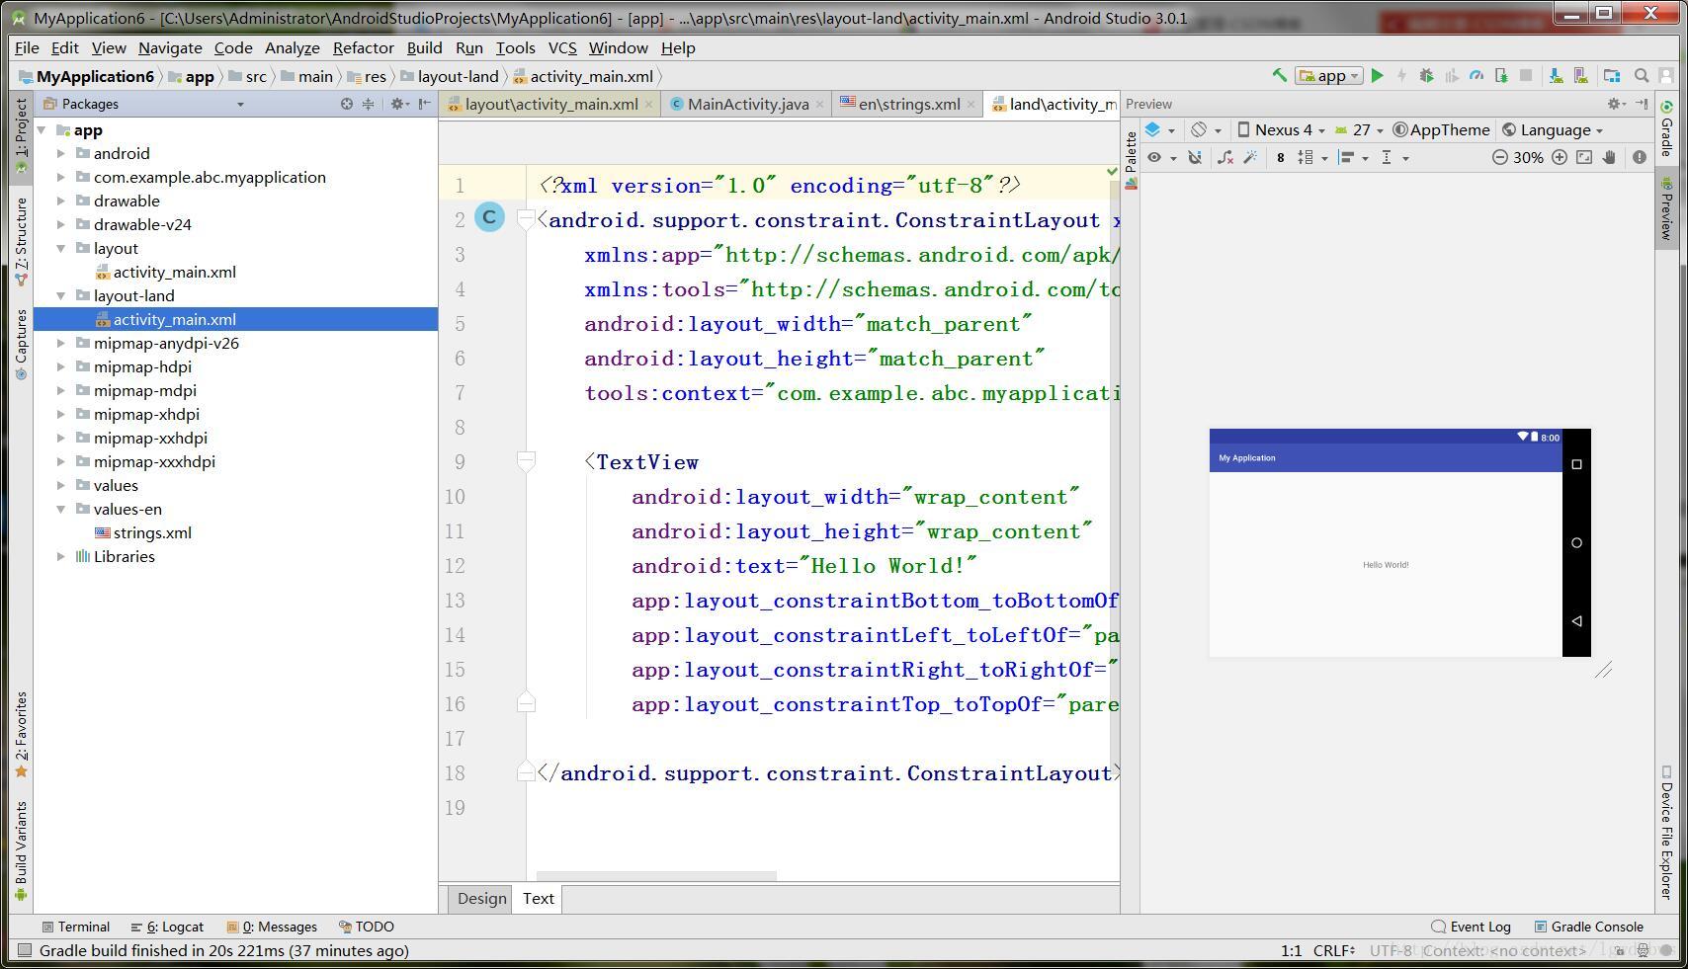This screenshot has width=1688, height=969.
Task: Click the Collapse All icon in Packages panel
Action: tap(368, 104)
